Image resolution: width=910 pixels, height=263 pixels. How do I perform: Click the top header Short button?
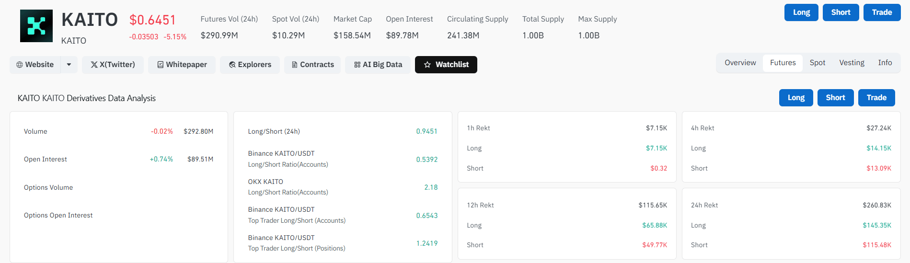pyautogui.click(x=841, y=12)
